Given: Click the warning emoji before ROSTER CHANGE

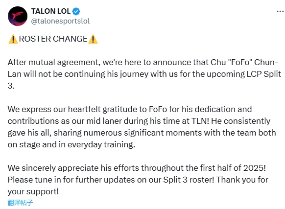Looking at the screenshot, I should click(x=13, y=39).
